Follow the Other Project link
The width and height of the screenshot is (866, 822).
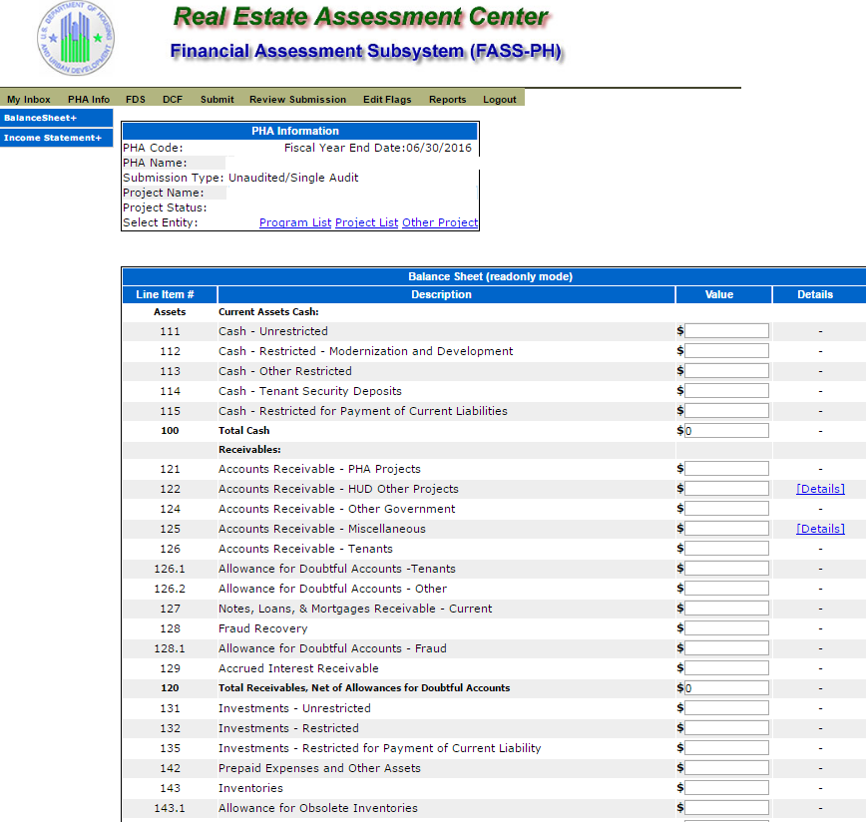click(440, 223)
